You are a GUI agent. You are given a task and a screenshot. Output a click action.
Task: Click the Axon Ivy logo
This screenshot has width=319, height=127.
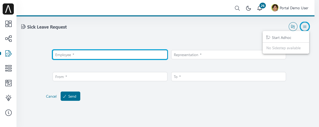pyautogui.click(x=8, y=9)
